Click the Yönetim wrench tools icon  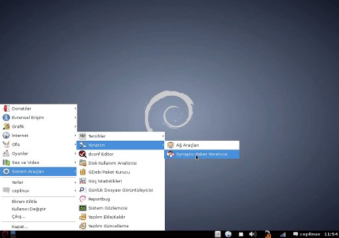click(x=83, y=145)
